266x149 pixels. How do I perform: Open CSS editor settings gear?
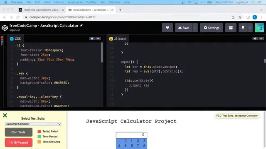click(x=92, y=38)
